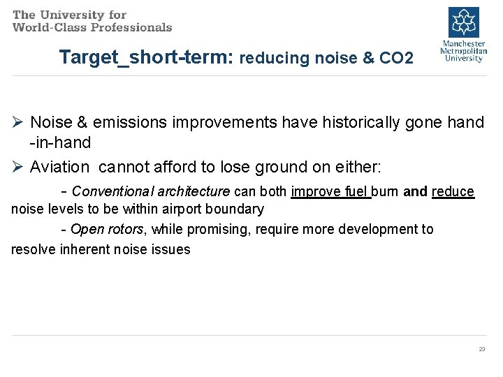Click the line 'Aviation cannot afford to lose ground on either:'
The width and height of the screenshot is (503, 377).
pos(205,167)
